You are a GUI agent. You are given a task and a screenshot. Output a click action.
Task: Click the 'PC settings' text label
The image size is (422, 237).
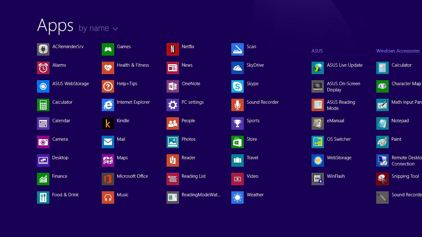193,102
